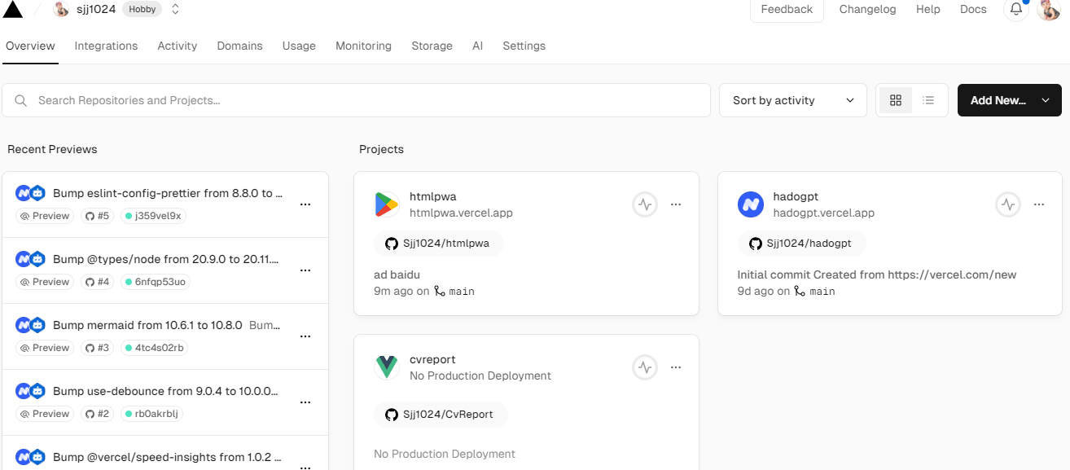Open htmlpwa.vercel.app domain link
Screen dimensions: 1070x470
pyautogui.click(x=461, y=213)
